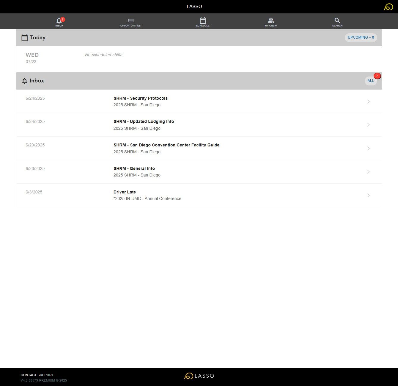The image size is (398, 386).
Task: Expand the SHRM - General Info chevron
Action: tap(368, 172)
